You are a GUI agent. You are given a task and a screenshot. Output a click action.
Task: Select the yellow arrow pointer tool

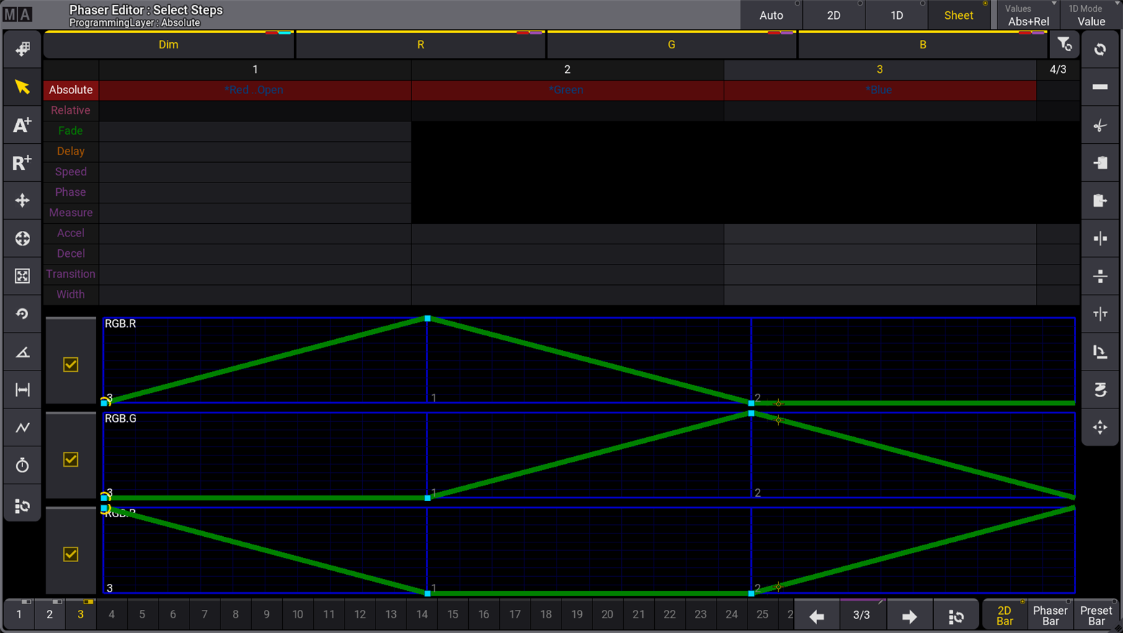click(22, 87)
